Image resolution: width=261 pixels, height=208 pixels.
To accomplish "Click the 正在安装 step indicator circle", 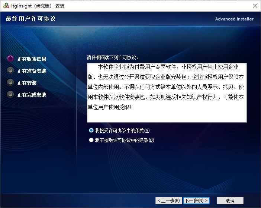I will coord(10,82).
